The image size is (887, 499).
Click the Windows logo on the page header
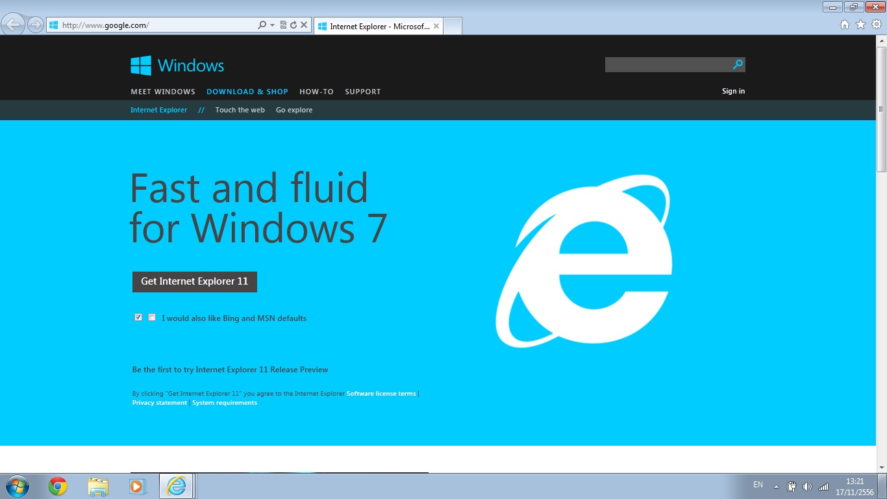pyautogui.click(x=177, y=66)
